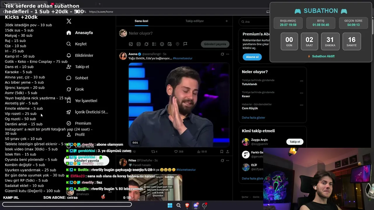This screenshot has height=210, width=374.
Task: Repost Asena's post
Action: pyautogui.click(x=154, y=152)
